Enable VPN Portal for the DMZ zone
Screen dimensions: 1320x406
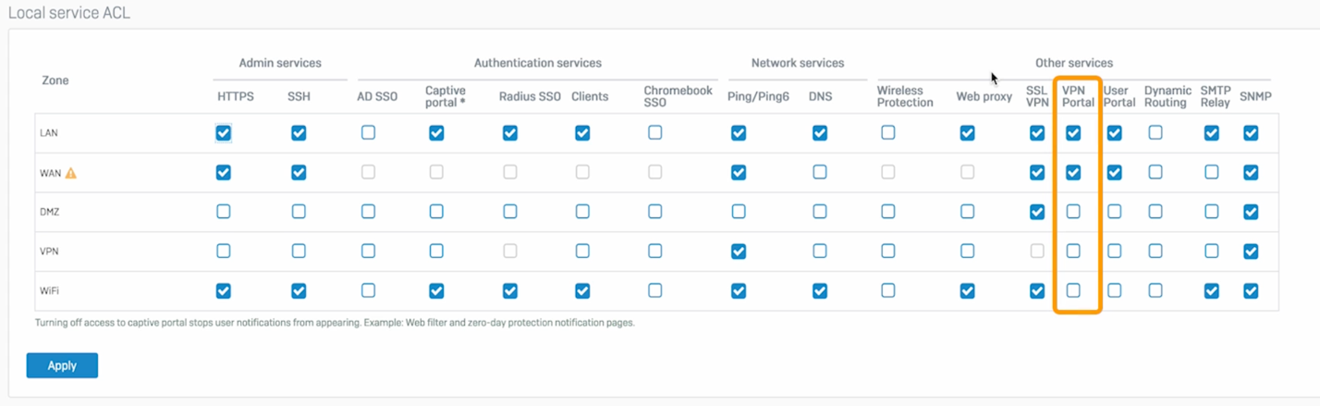pyautogui.click(x=1073, y=212)
